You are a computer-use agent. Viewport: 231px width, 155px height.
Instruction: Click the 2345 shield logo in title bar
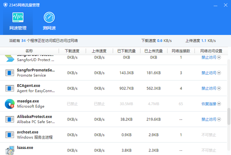(5, 5)
